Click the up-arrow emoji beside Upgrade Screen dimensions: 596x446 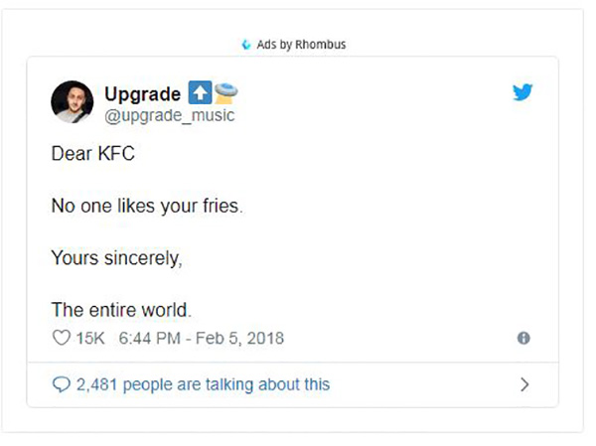[x=200, y=92]
